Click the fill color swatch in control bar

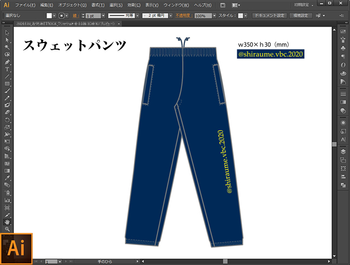point(50,16)
